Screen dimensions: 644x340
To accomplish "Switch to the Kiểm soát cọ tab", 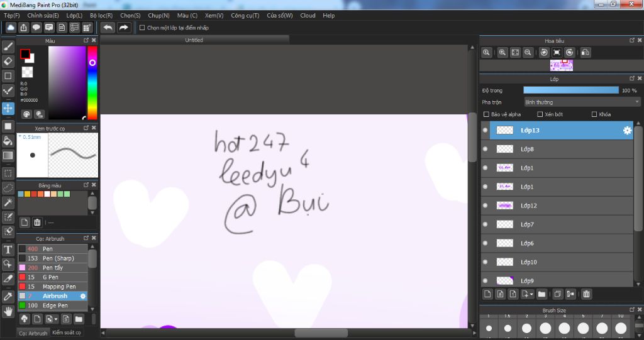I will pos(67,332).
